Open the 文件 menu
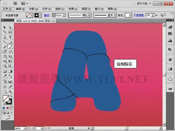175x131 pixels. pyautogui.click(x=7, y=9)
